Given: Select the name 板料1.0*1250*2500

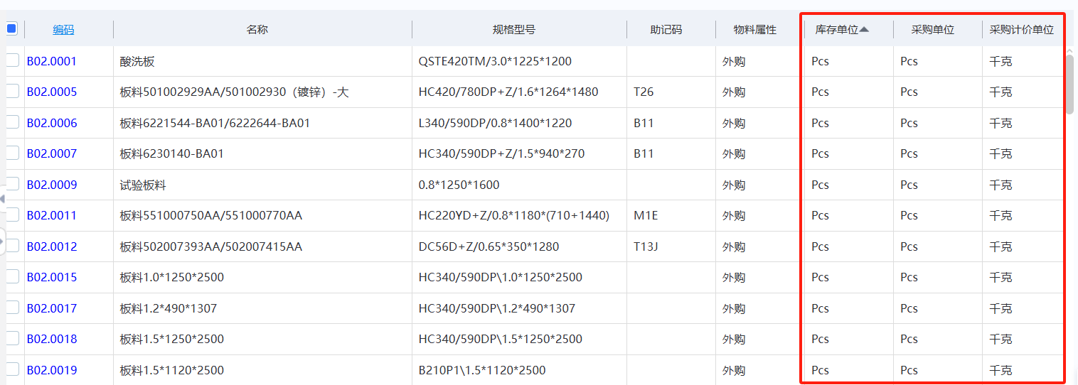Looking at the screenshot, I should click(172, 277).
